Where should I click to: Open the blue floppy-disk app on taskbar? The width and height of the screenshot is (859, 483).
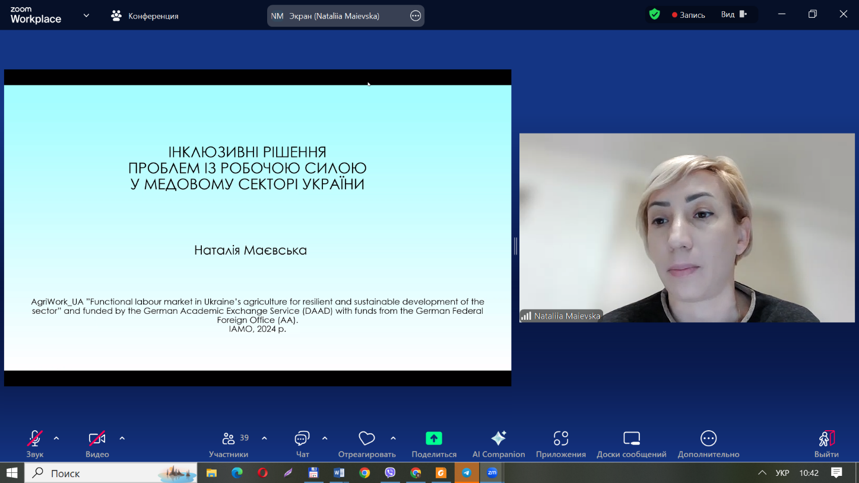[313, 473]
